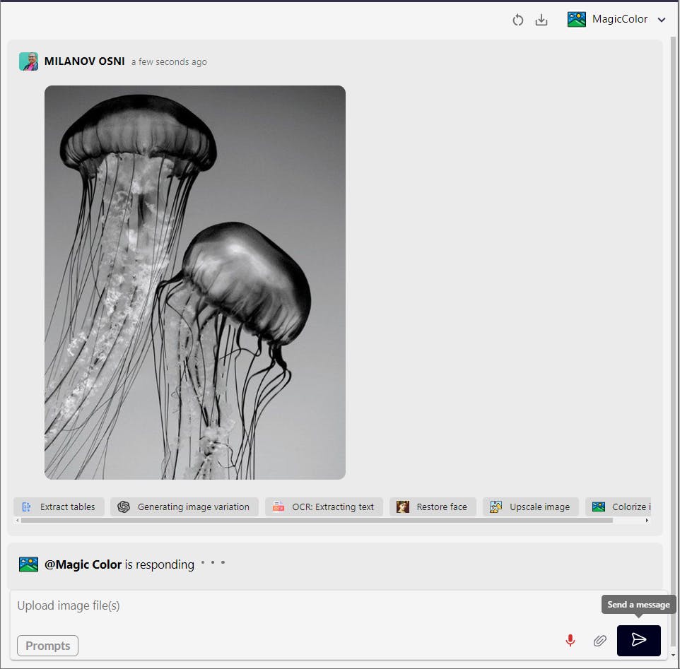Click the Restore face suggestion chip
Image resolution: width=680 pixels, height=669 pixels.
point(433,507)
